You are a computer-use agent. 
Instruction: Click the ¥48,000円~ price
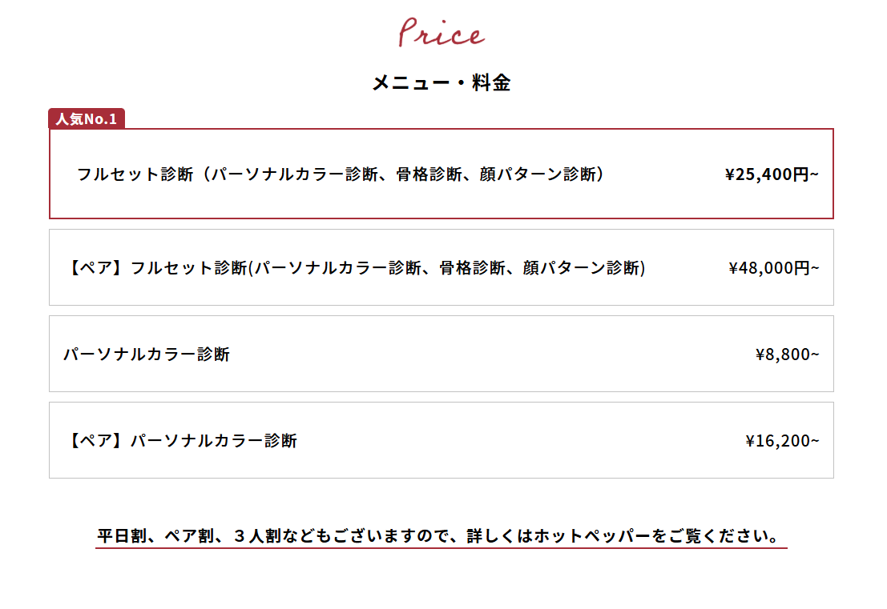point(773,267)
